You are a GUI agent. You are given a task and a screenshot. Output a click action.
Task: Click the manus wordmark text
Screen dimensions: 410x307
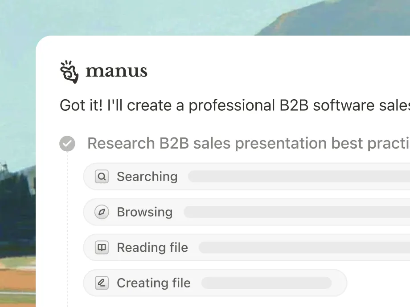(116, 71)
